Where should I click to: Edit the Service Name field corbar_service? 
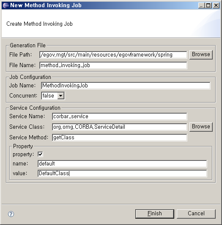[x=120, y=117]
